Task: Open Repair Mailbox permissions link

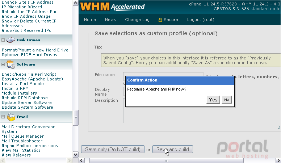Action: [x=30, y=146]
